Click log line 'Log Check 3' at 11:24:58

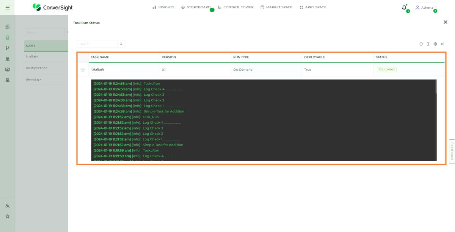(129, 95)
